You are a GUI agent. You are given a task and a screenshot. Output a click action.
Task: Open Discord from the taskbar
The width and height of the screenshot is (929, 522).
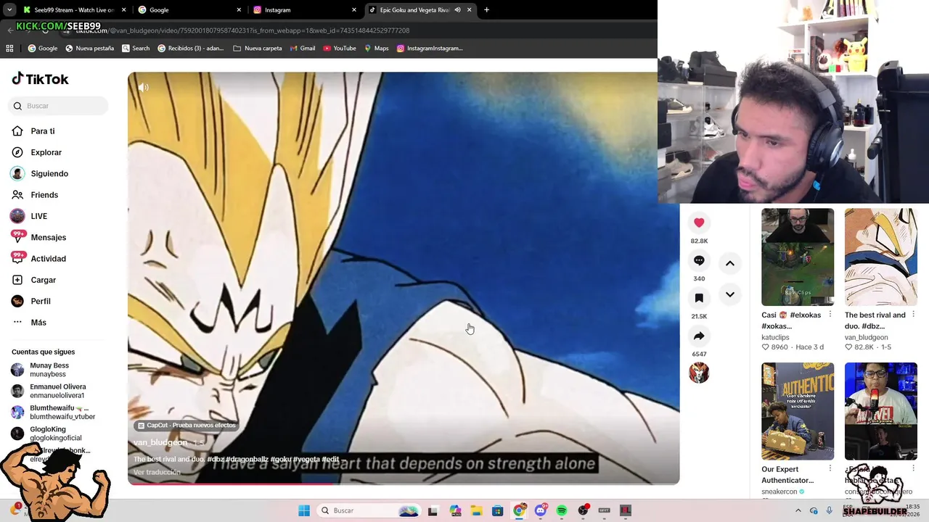coord(541,510)
